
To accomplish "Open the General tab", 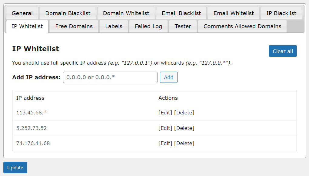I will pyautogui.click(x=22, y=13).
